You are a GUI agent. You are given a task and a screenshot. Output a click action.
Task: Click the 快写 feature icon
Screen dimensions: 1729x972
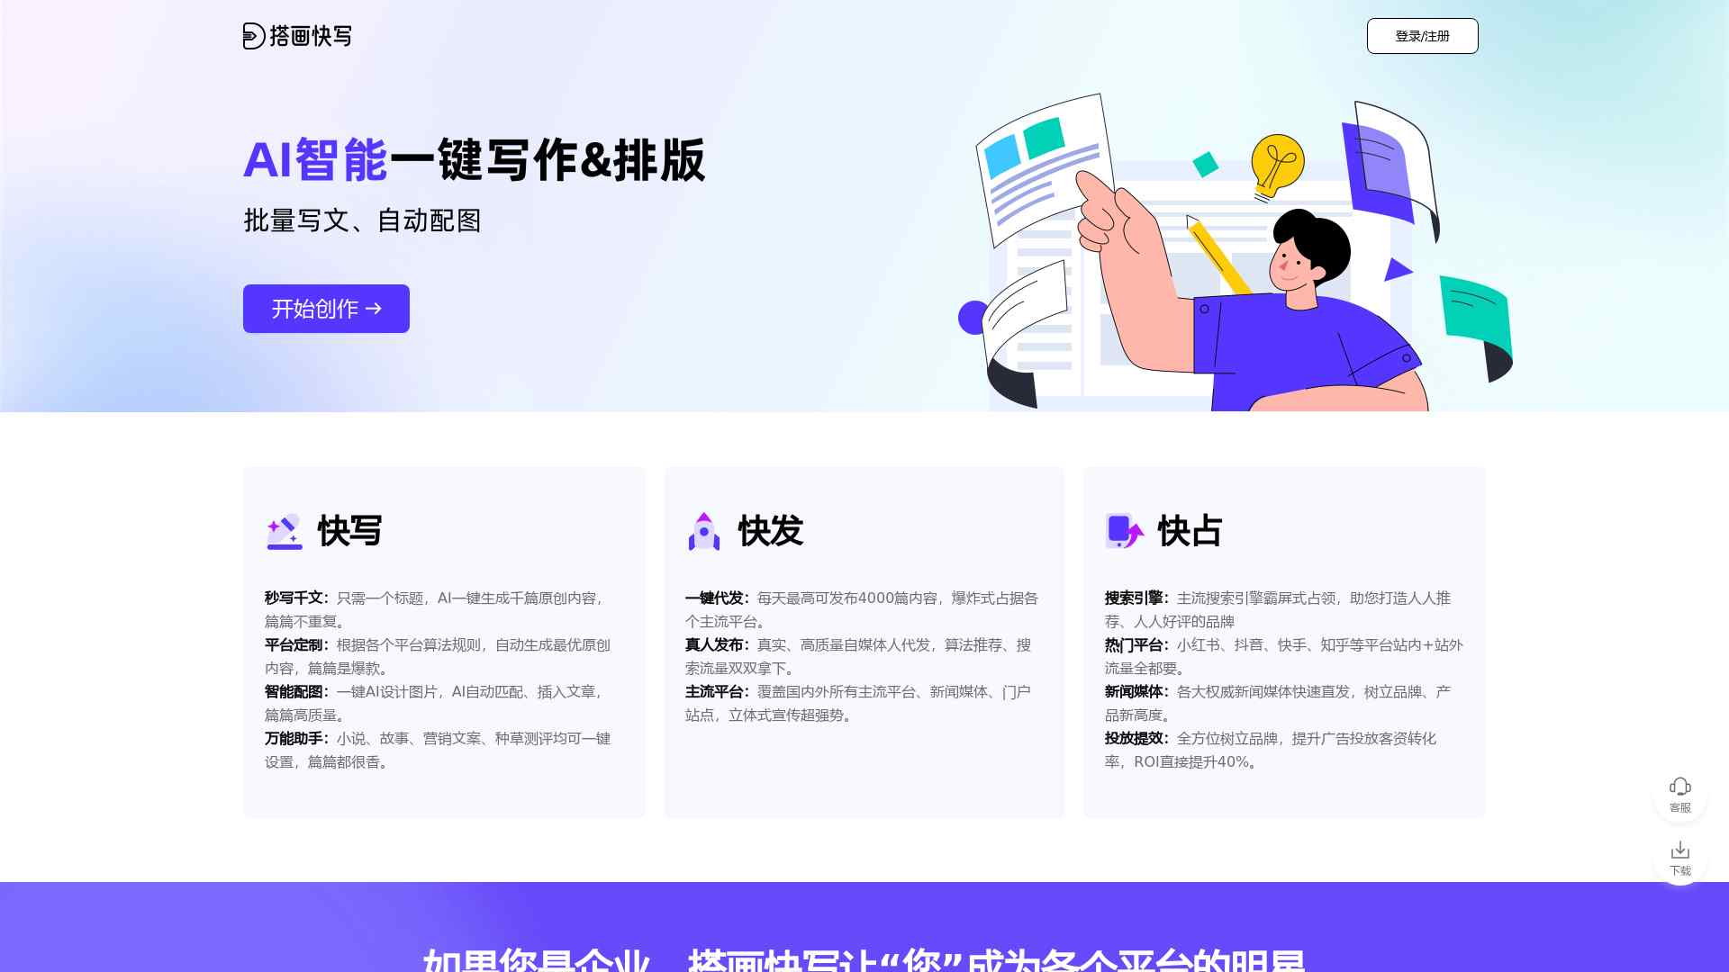click(x=282, y=530)
